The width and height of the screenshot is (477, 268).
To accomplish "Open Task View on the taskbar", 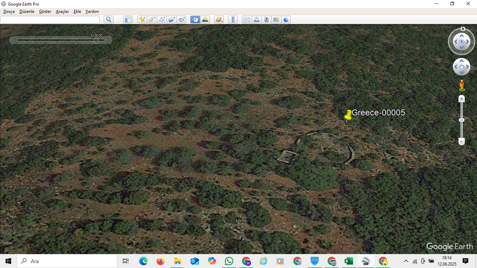I will 126,261.
